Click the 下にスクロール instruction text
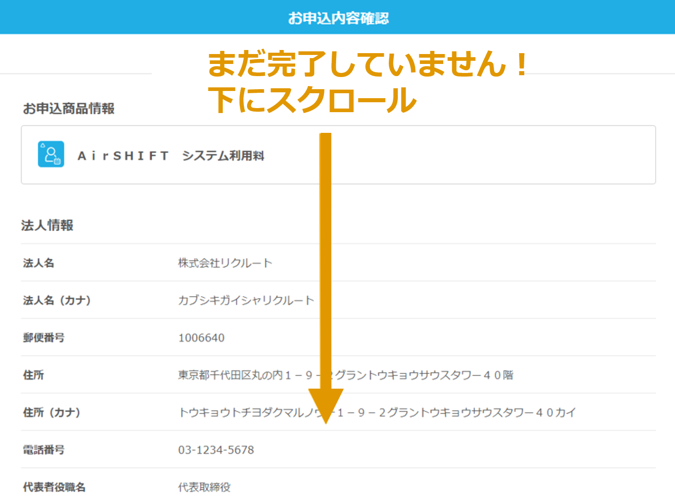 click(x=312, y=100)
